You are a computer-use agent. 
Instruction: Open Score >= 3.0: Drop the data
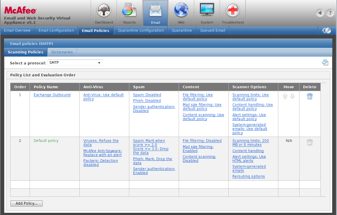tap(150, 151)
